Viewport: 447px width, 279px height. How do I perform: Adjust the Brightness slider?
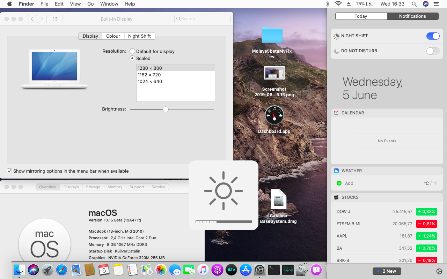click(166, 109)
